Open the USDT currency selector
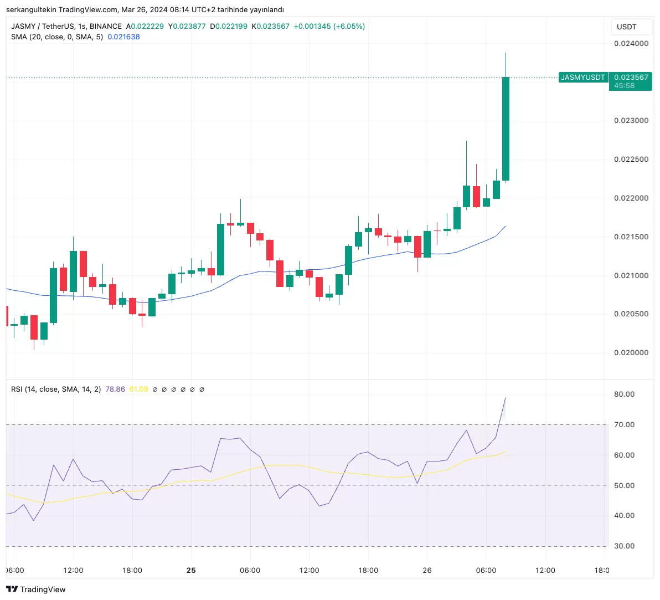 [x=627, y=27]
